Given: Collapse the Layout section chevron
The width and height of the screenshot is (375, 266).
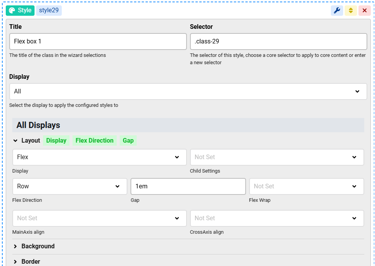Looking at the screenshot, I should coord(15,141).
